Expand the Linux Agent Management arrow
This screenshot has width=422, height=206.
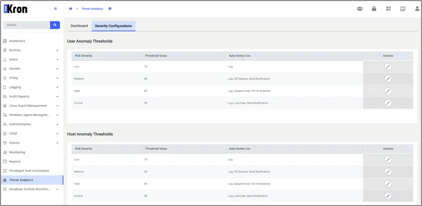pyautogui.click(x=58, y=106)
